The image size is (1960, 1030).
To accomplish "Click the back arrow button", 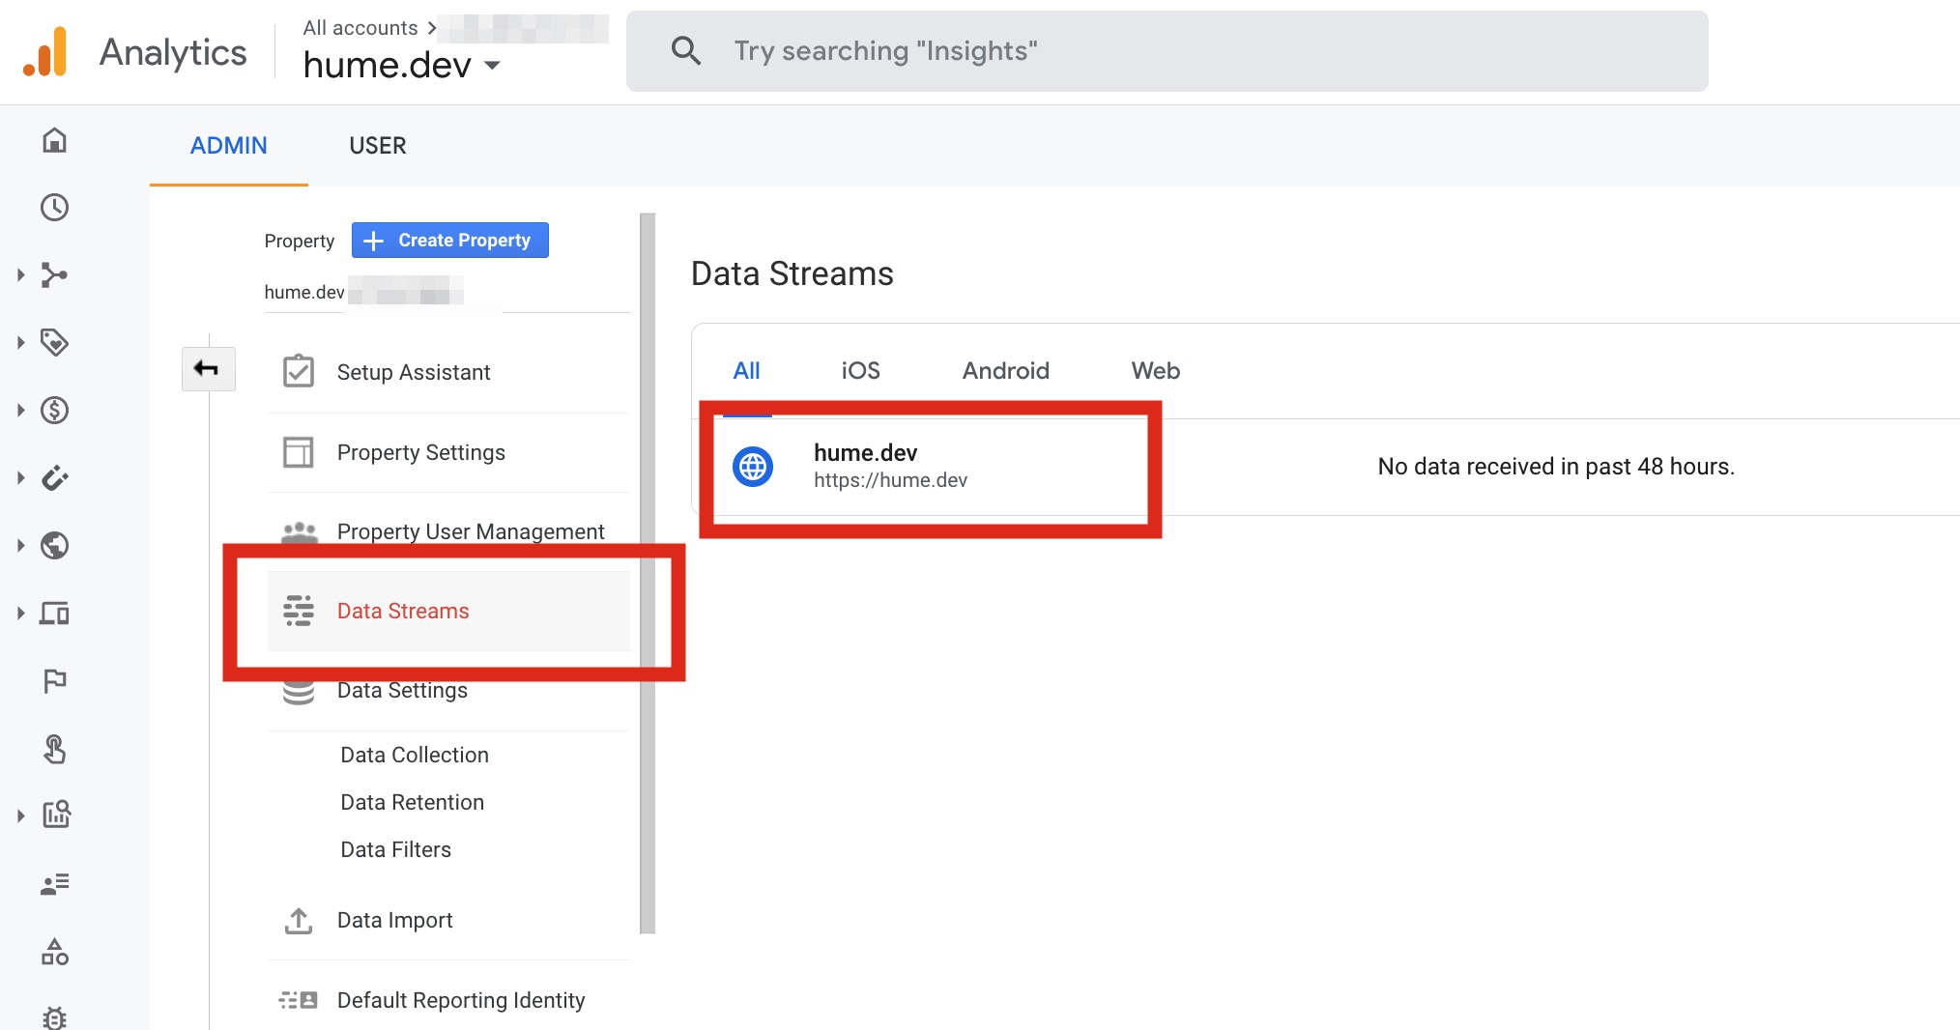I will 208,369.
